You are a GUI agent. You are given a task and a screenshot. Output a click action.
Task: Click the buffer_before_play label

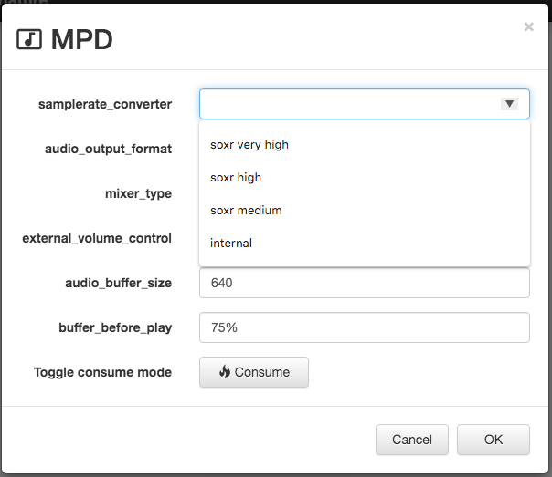click(115, 327)
